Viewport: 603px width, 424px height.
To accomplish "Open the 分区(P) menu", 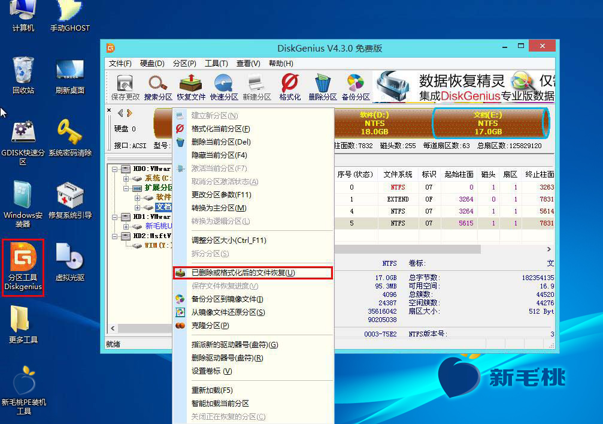I will tap(184, 64).
